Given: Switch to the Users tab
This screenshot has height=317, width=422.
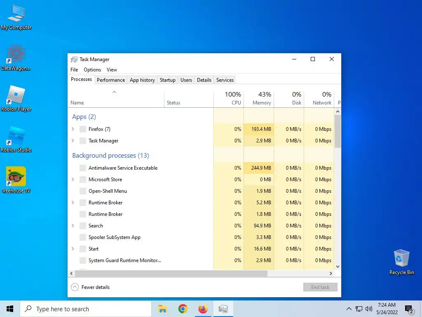Looking at the screenshot, I should (x=186, y=80).
